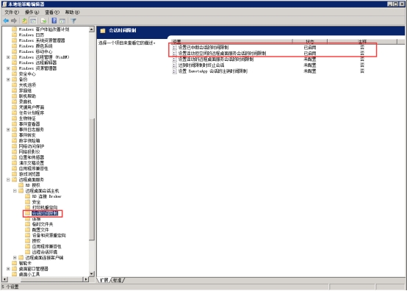Select the 临时文件夹 tree folder

[43, 224]
